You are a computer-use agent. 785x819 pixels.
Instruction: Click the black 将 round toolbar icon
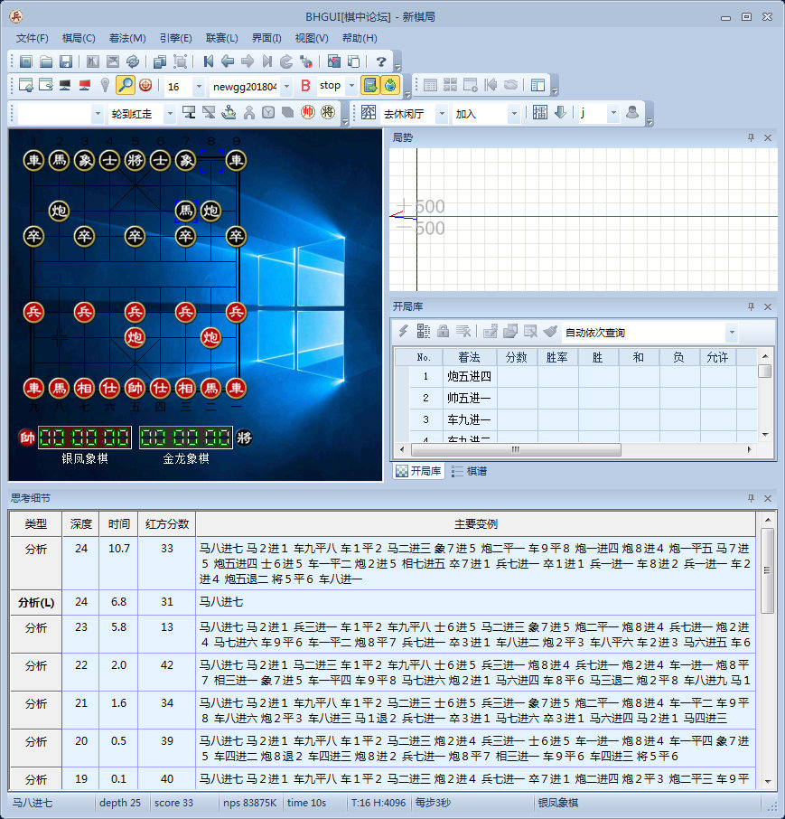tap(328, 112)
